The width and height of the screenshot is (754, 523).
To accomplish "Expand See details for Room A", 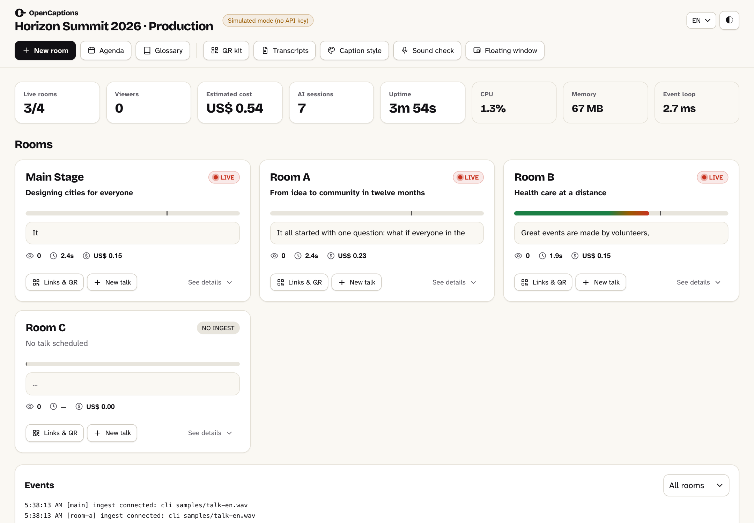I will [454, 282].
